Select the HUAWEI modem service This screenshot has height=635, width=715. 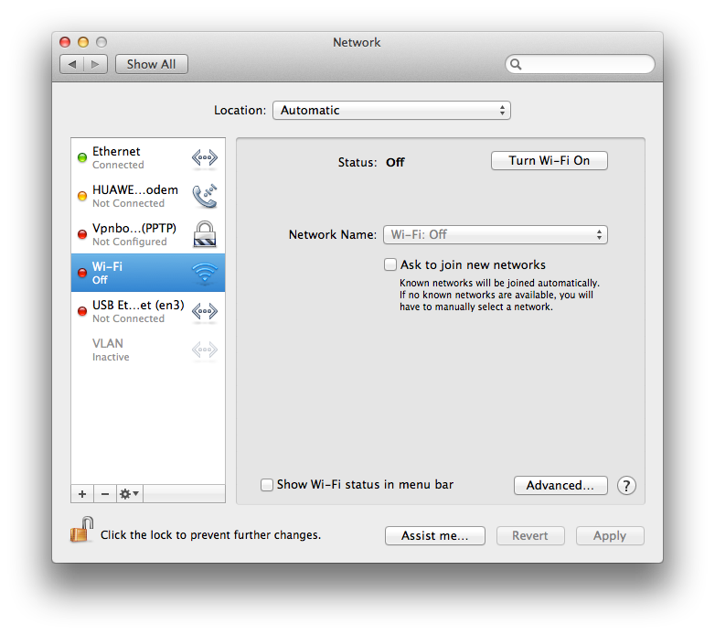pyautogui.click(x=148, y=196)
